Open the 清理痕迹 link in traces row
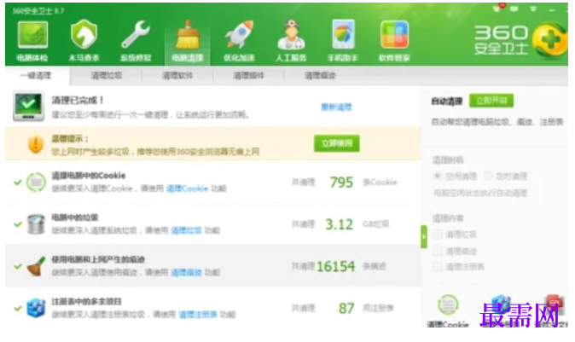This screenshot has height=342, width=575. (x=186, y=272)
